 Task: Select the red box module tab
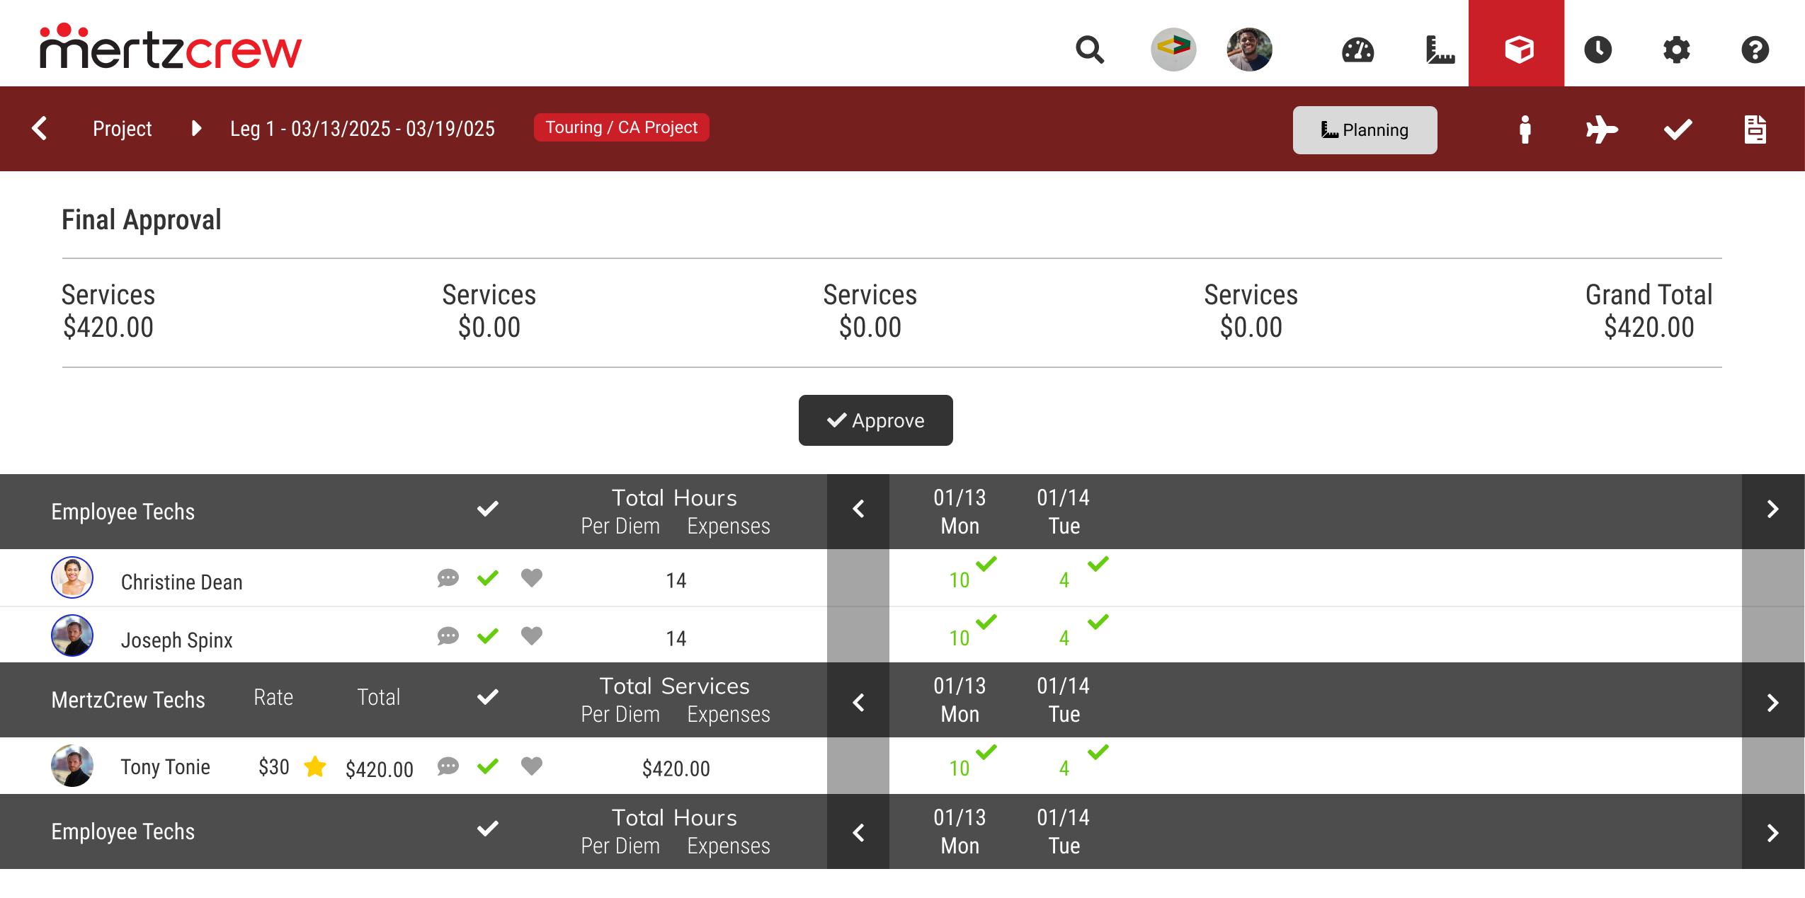pyautogui.click(x=1517, y=50)
